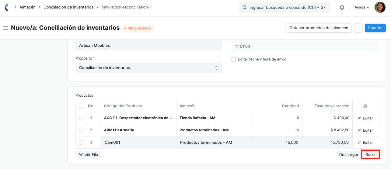The width and height of the screenshot is (391, 169).
Task: Open the Propósito dropdown
Action: pos(149,68)
